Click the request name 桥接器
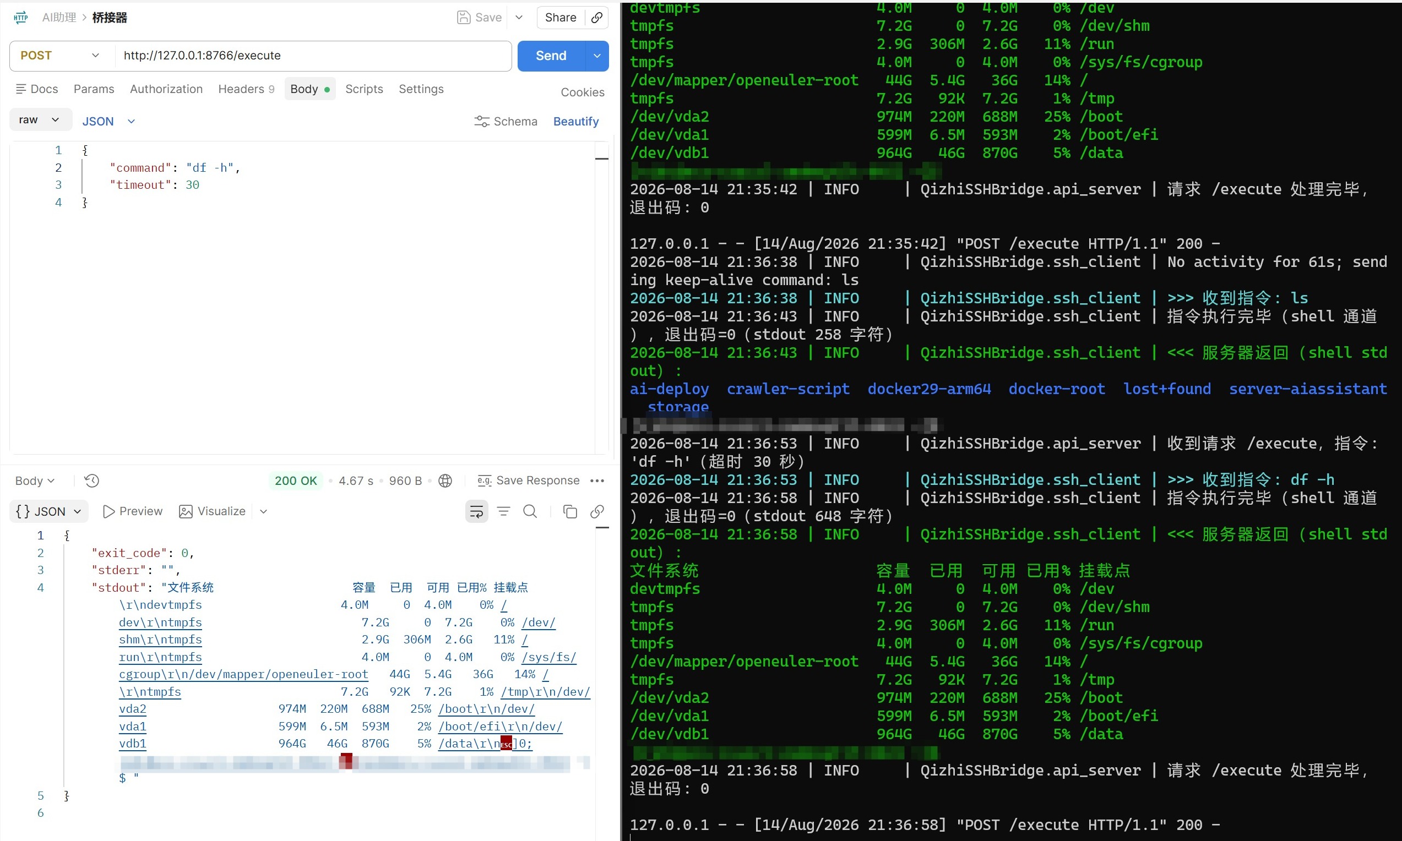This screenshot has width=1402, height=841. [x=110, y=18]
